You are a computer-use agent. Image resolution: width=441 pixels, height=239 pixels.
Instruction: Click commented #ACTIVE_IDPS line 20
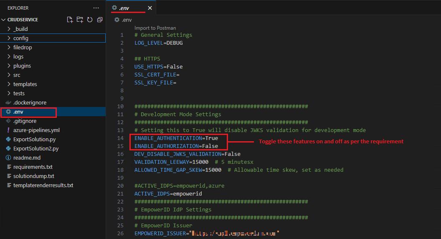click(180, 186)
